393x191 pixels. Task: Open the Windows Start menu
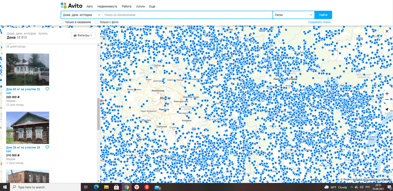pos(5,187)
